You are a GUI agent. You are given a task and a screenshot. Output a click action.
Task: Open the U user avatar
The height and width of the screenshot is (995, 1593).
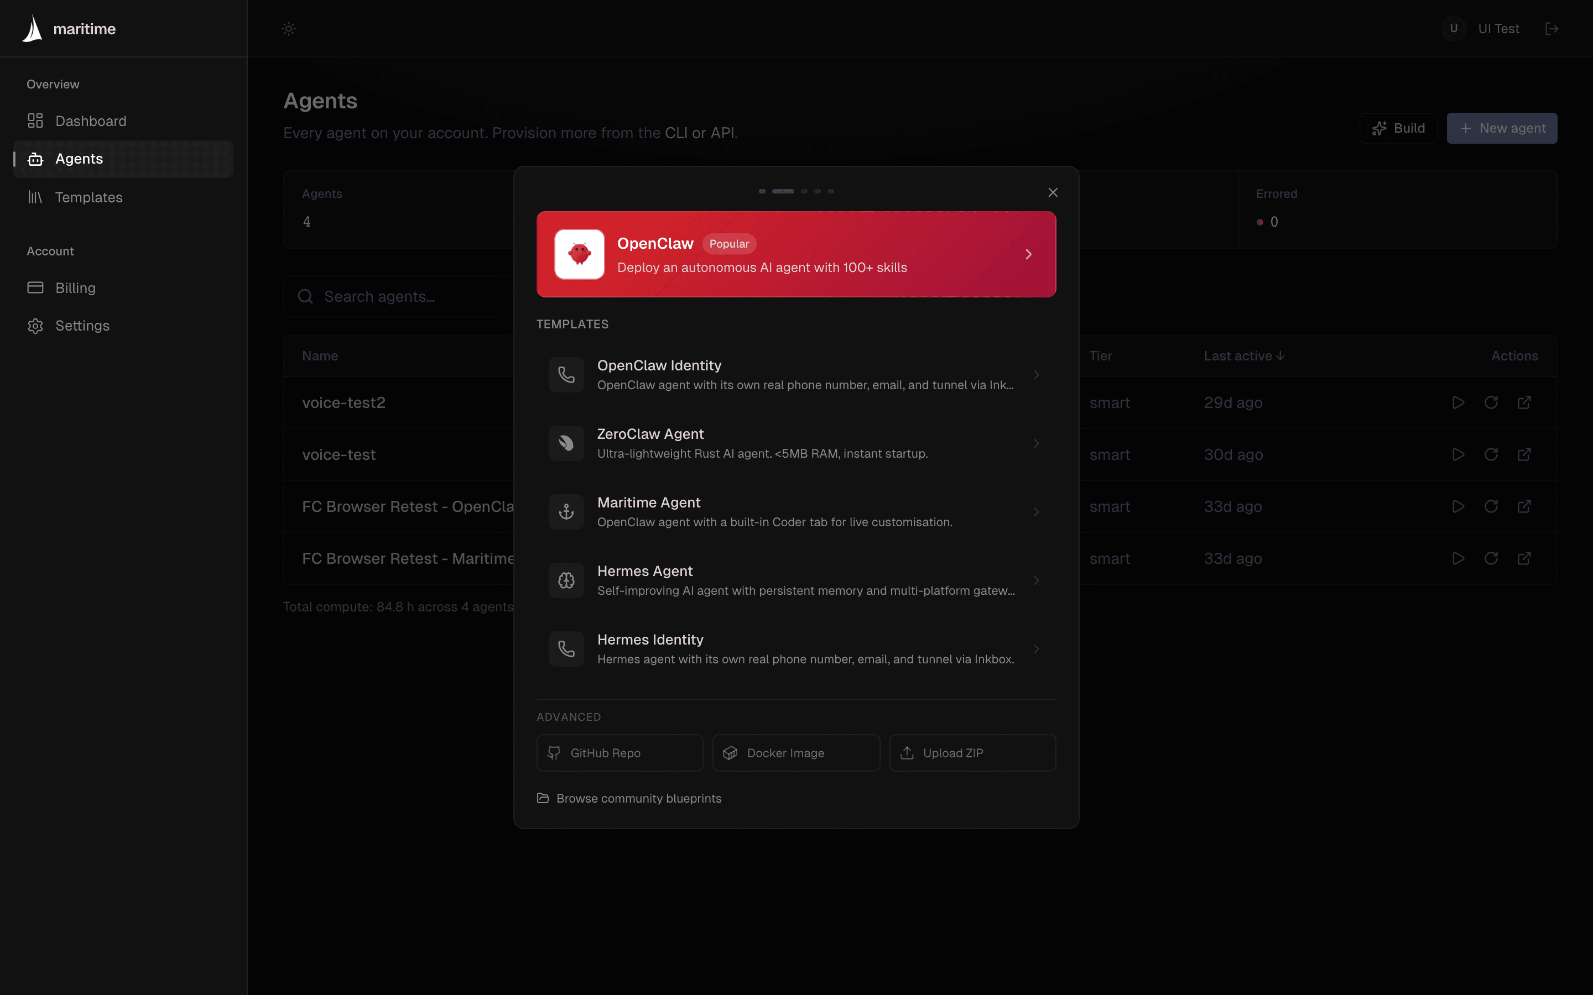point(1454,28)
